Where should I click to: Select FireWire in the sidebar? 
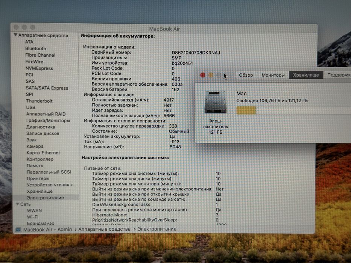(x=34, y=62)
